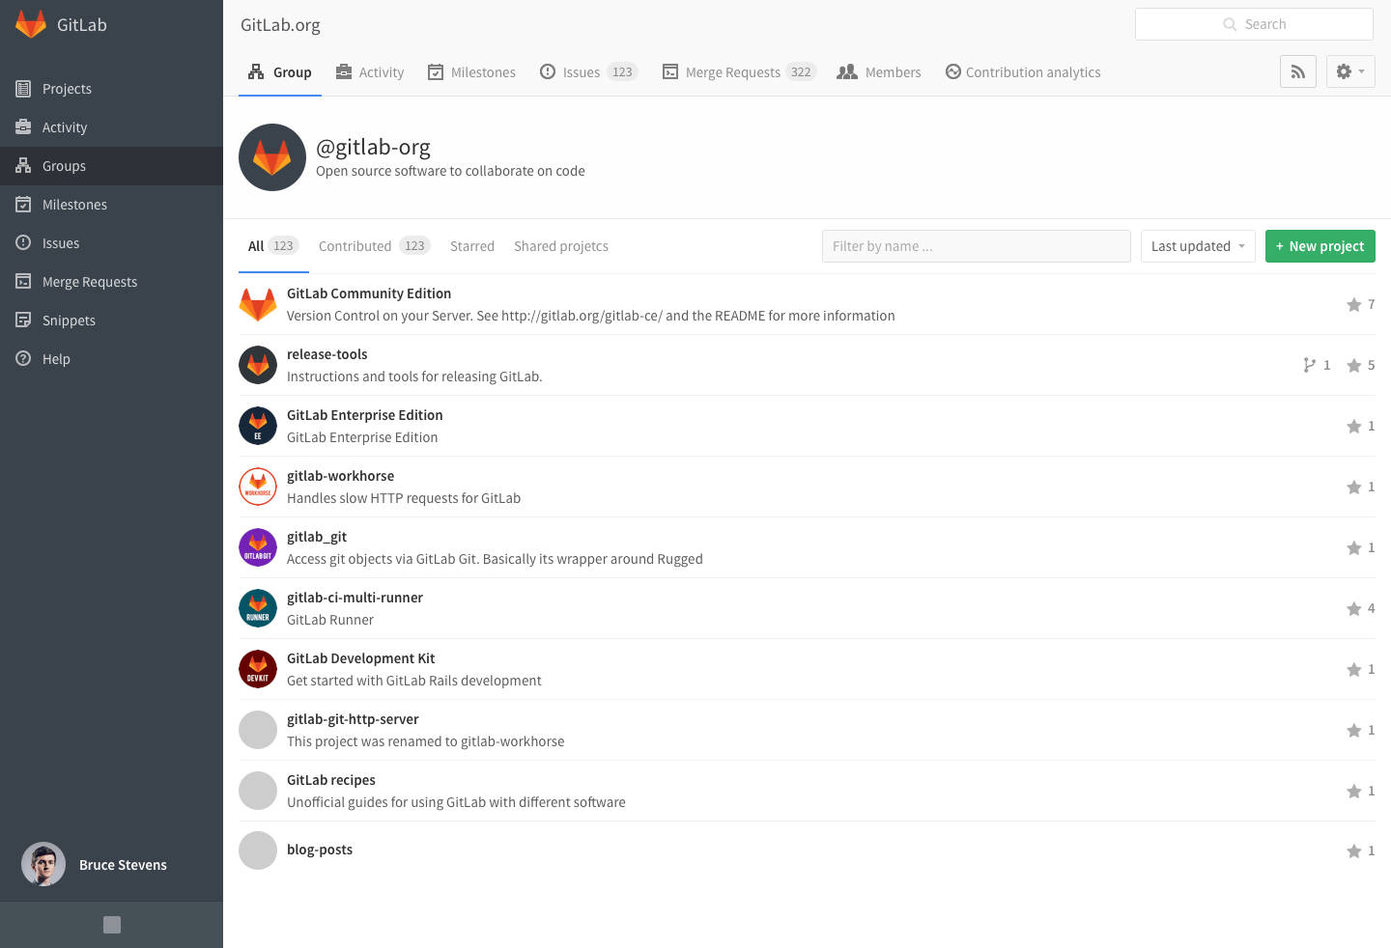Screen dimensions: 1391x948
Task: Click GitLab Community Edition fox avatar
Action: click(258, 304)
